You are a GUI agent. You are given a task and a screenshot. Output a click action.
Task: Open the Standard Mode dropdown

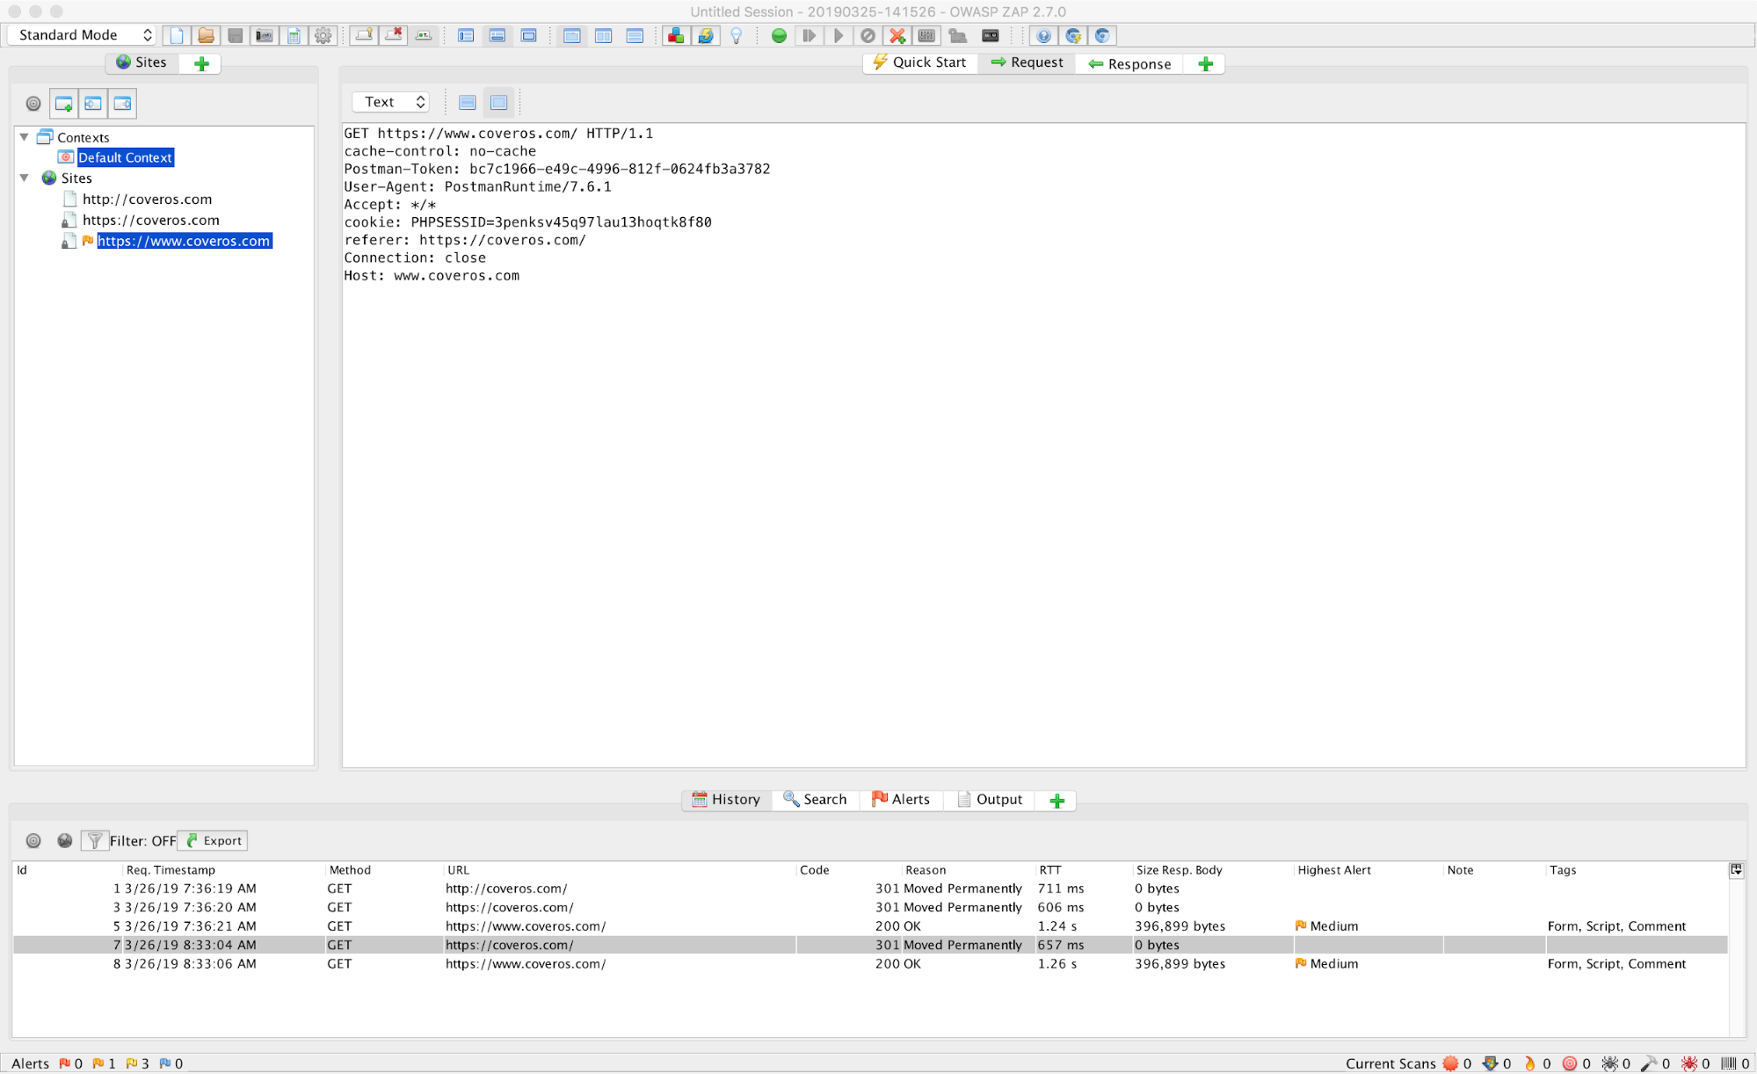pos(82,35)
